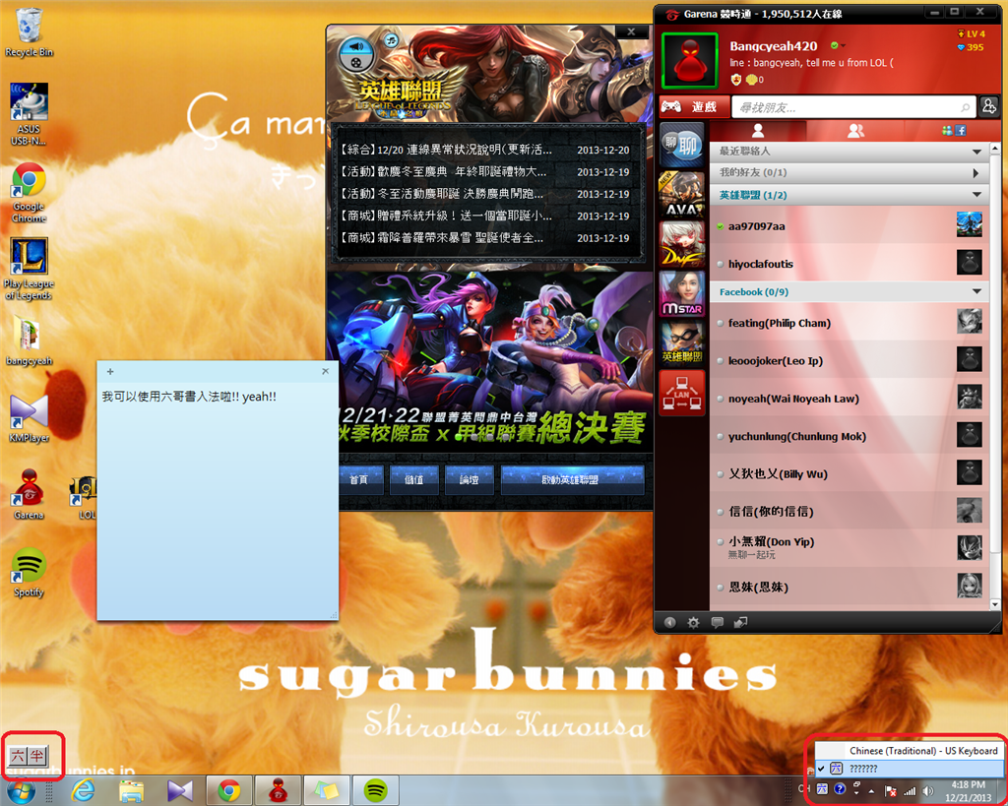1008x806 pixels.
Task: Select the checked ??????? input method entry
Action: [909, 768]
